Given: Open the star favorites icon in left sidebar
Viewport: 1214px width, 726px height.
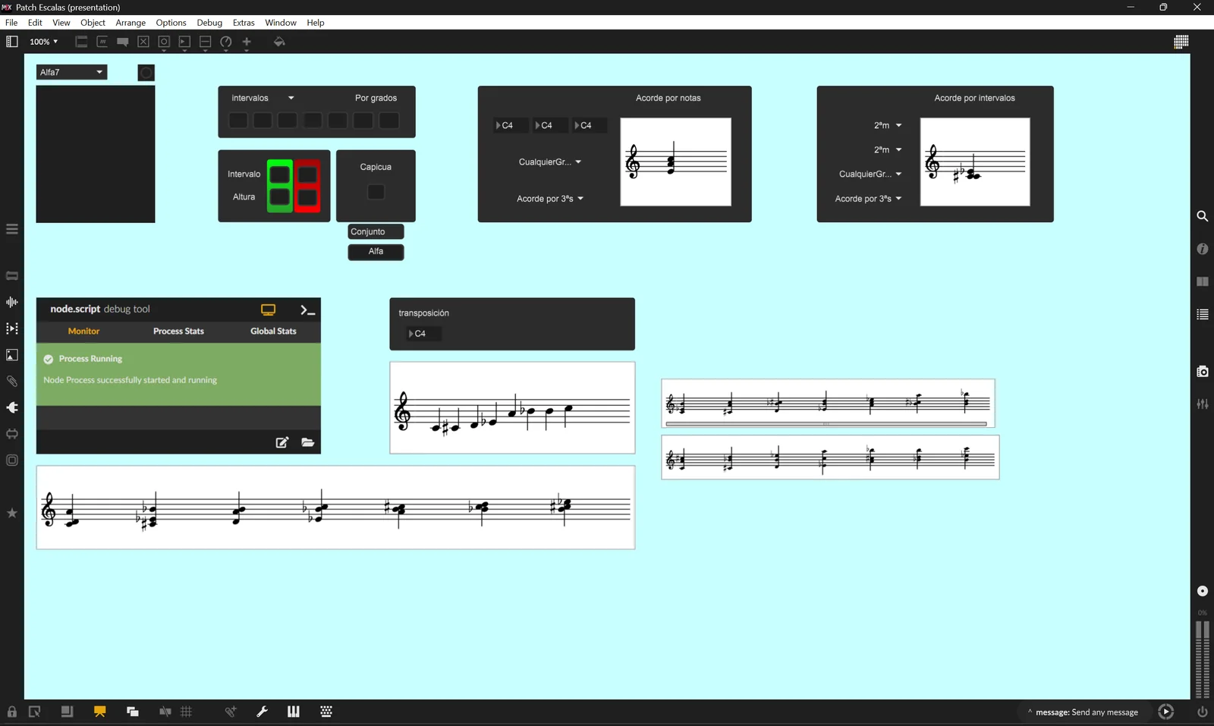Looking at the screenshot, I should (x=12, y=514).
